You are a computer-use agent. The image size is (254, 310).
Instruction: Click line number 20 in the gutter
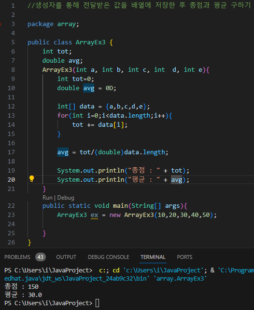coord(11,180)
